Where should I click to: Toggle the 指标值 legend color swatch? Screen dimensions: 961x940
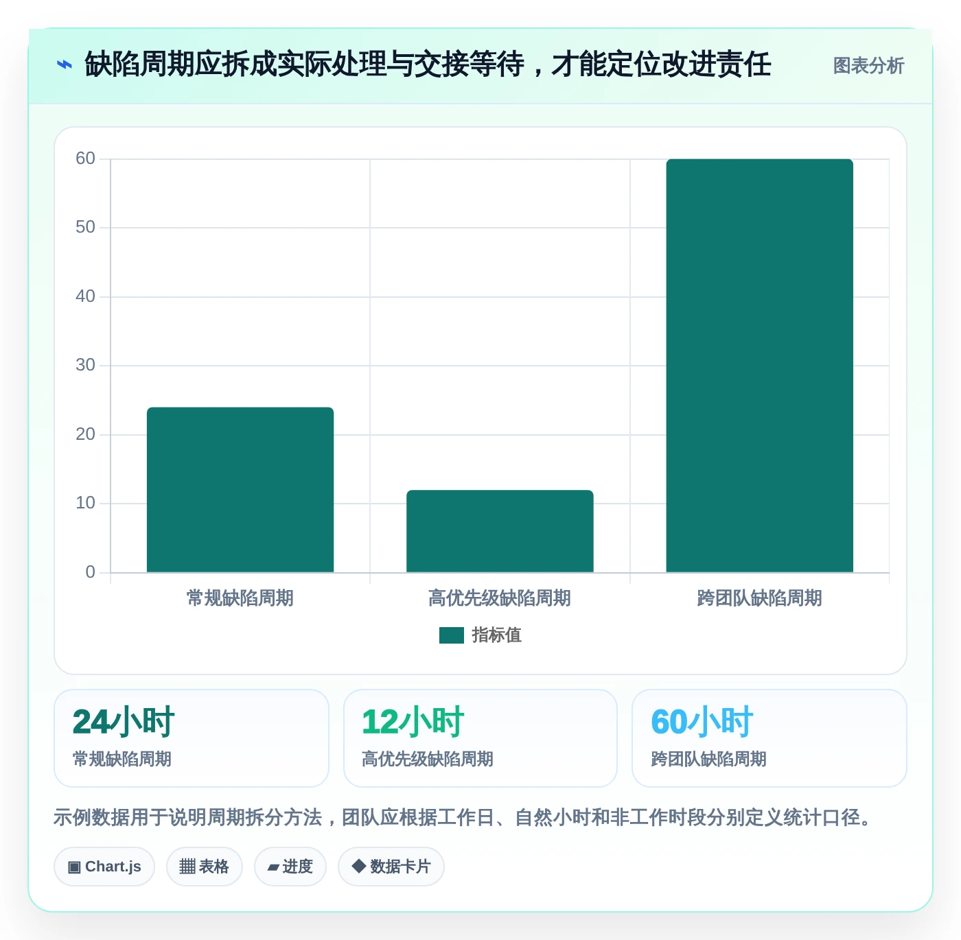[452, 635]
